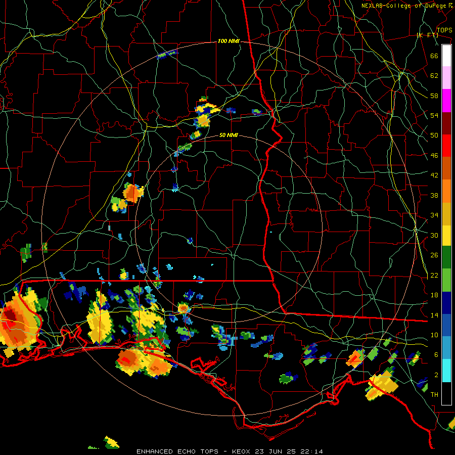This screenshot has width=455, height=455.
Task: Click the 100 NMI range ring label
Action: pos(229,41)
